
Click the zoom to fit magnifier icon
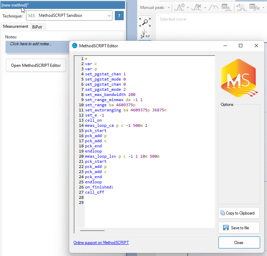point(145,23)
